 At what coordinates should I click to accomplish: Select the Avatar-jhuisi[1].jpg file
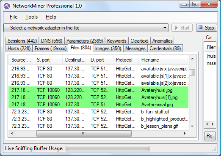[x=99, y=97]
